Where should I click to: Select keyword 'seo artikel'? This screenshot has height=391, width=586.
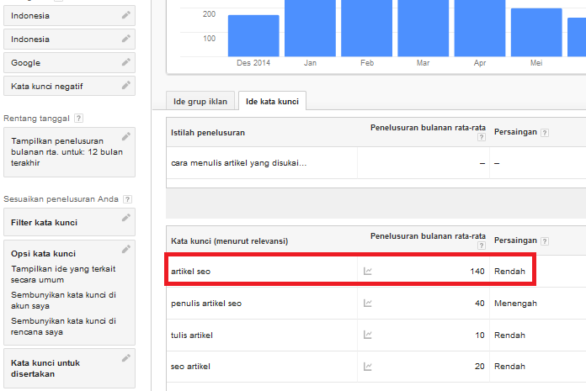tap(190, 367)
